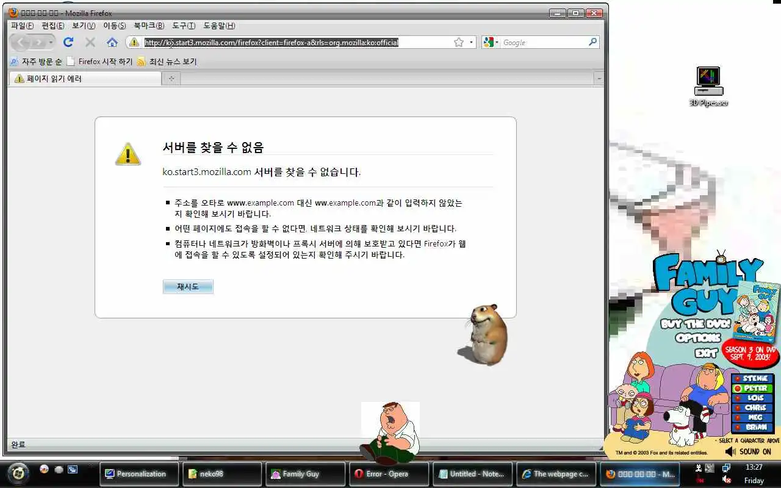Open the 이동(S) menu
781x488 pixels.
114,26
